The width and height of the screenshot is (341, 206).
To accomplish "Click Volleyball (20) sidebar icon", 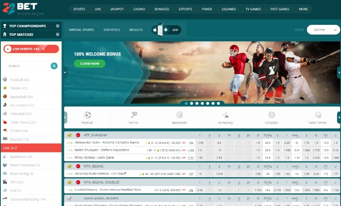I will [5, 113].
